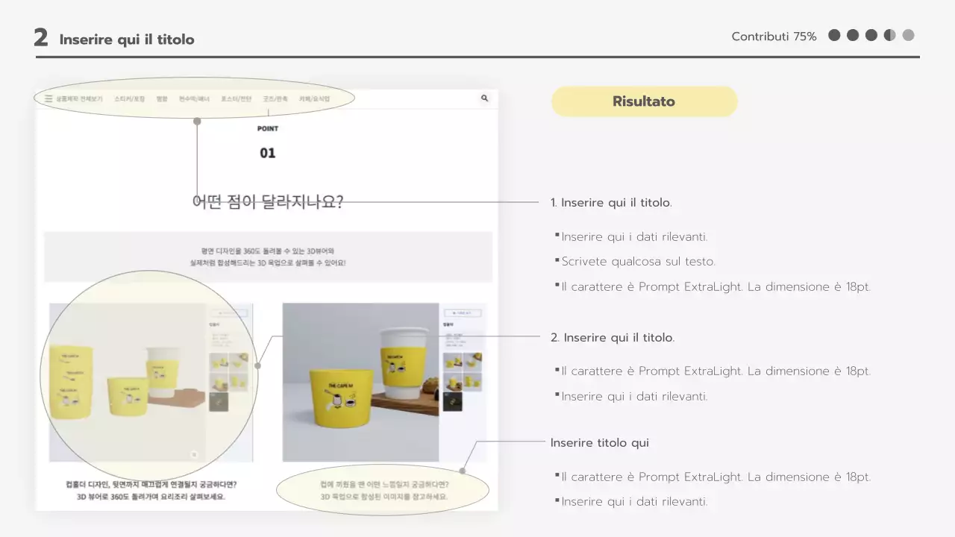This screenshot has width=955, height=537.
Task: Select the Korean heading 어떤 점이 달라지나요?
Action: pos(268,202)
